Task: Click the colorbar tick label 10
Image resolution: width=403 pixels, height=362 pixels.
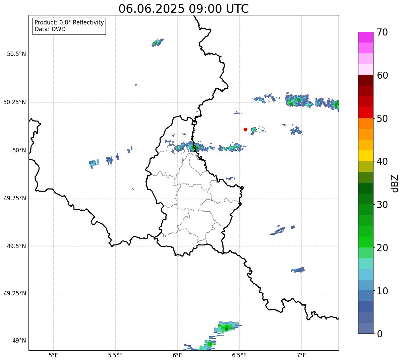Action: tap(382, 291)
